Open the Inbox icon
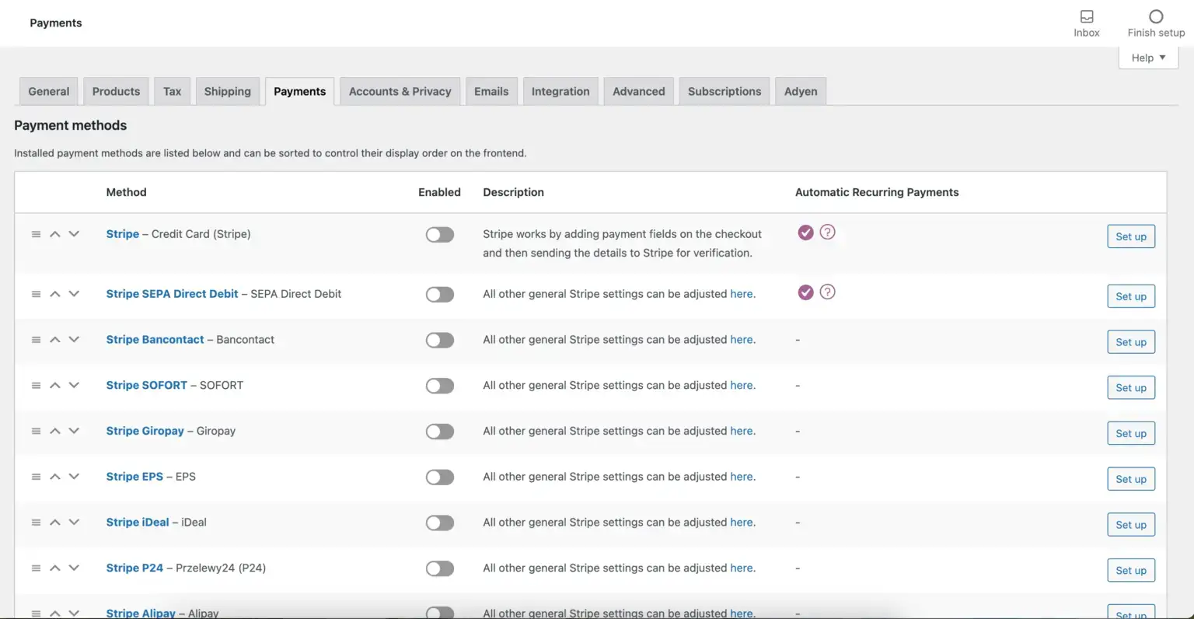1194x619 pixels. point(1087,16)
